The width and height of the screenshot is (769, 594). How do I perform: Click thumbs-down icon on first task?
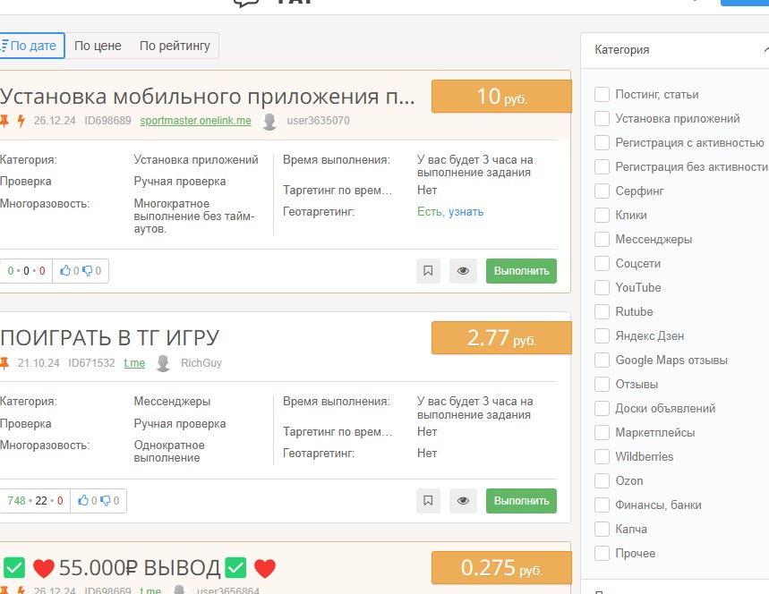click(x=87, y=271)
